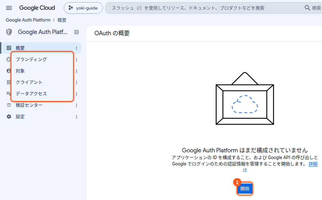Screen dimensions: 322x200
Task: Open the yoki-guide project picker
Action: [83, 8]
